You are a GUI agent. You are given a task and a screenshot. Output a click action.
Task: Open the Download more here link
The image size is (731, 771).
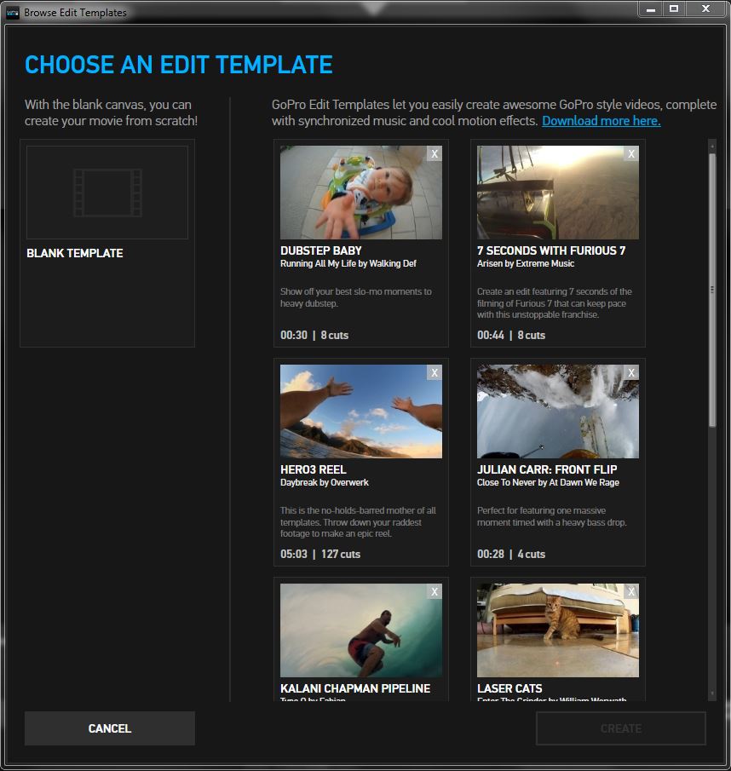(x=601, y=121)
